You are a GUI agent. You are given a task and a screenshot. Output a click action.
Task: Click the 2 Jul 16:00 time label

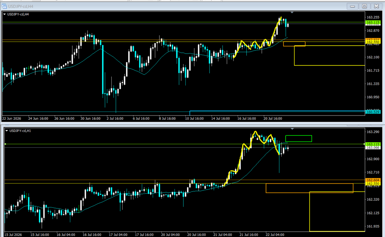click(x=115, y=118)
